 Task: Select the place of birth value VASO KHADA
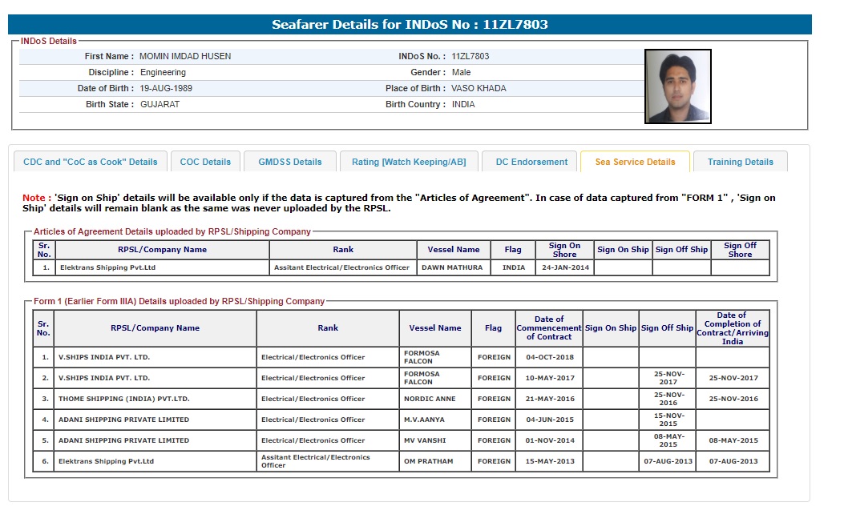[479, 89]
